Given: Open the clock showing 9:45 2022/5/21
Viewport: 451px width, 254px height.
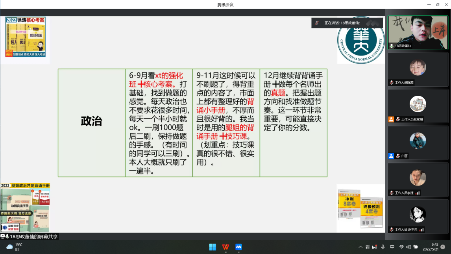Looking at the screenshot, I should (x=430, y=247).
